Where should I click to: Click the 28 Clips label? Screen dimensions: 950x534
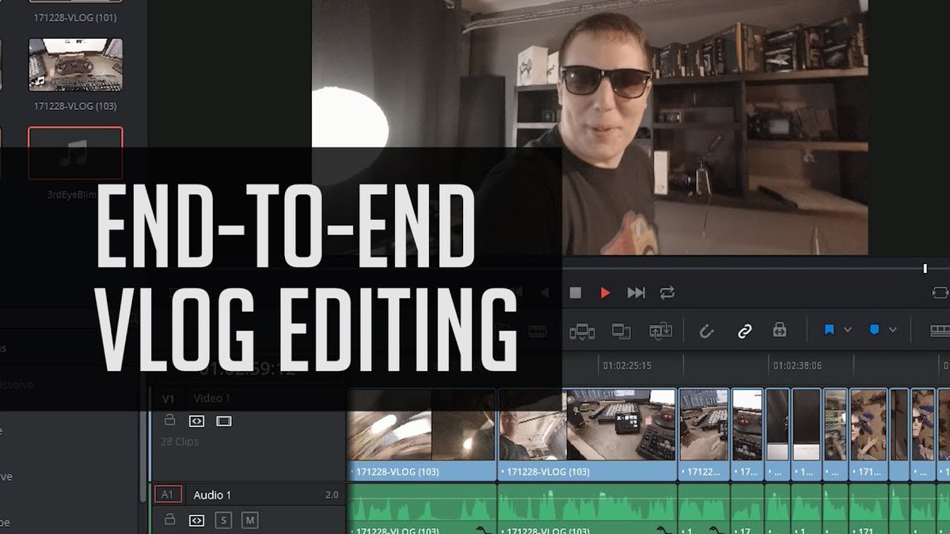[178, 441]
